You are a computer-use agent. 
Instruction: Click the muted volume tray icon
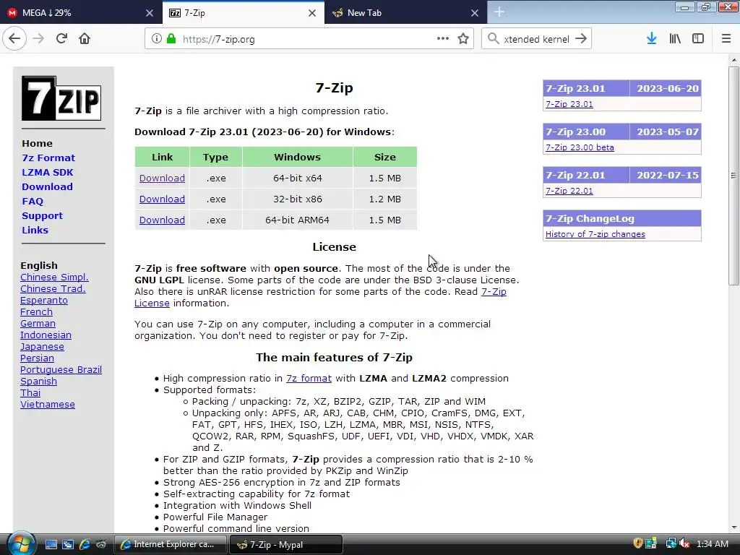click(x=684, y=543)
